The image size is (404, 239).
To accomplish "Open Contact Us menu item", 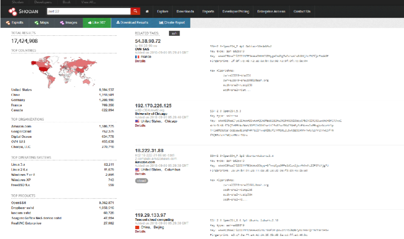I will click(x=302, y=11).
